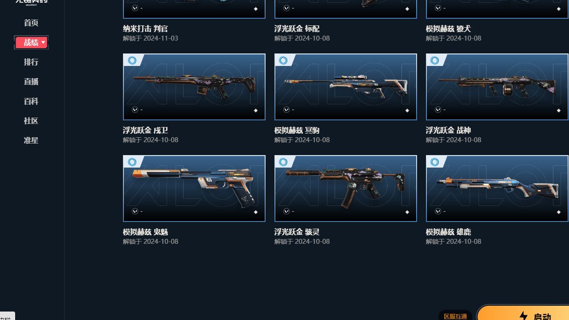This screenshot has width=569, height=320.
Task: Click the circle badge on 浮光跃金 战神 card
Action: (x=435, y=60)
